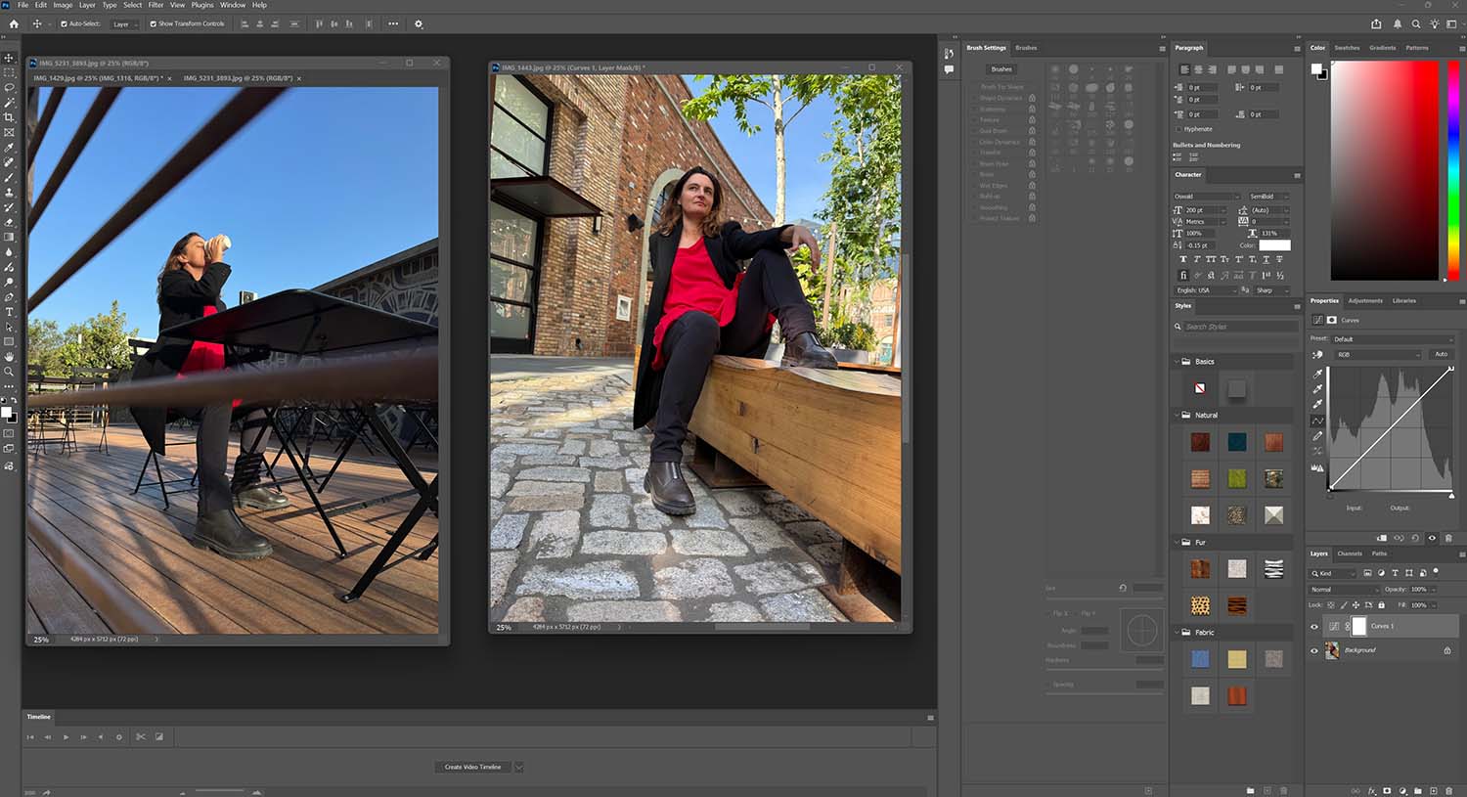This screenshot has width=1467, height=797.
Task: Collapse the Fabric styles group
Action: click(x=1176, y=632)
